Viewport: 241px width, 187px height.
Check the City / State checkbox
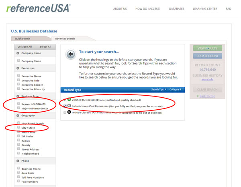[18, 127]
